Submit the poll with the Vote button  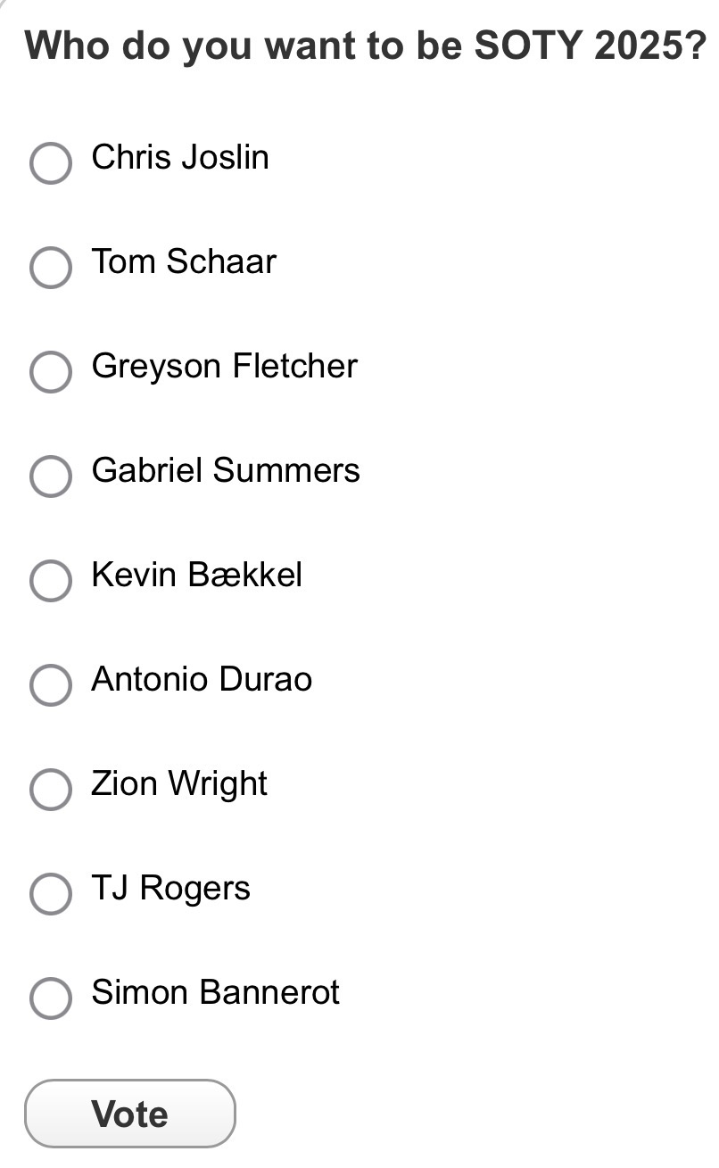click(130, 1114)
